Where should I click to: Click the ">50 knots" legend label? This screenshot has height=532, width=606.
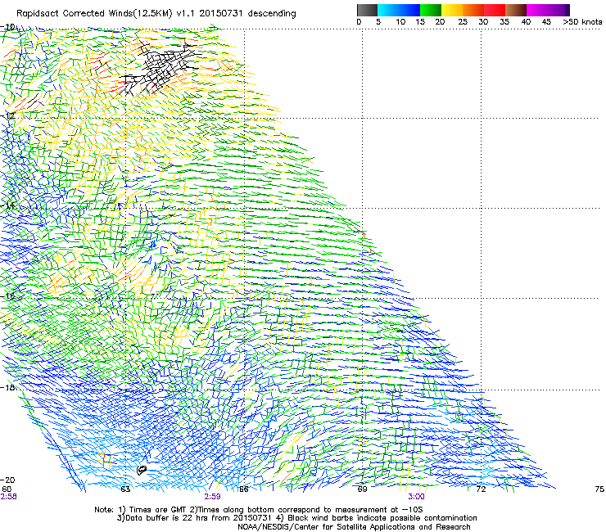[582, 22]
